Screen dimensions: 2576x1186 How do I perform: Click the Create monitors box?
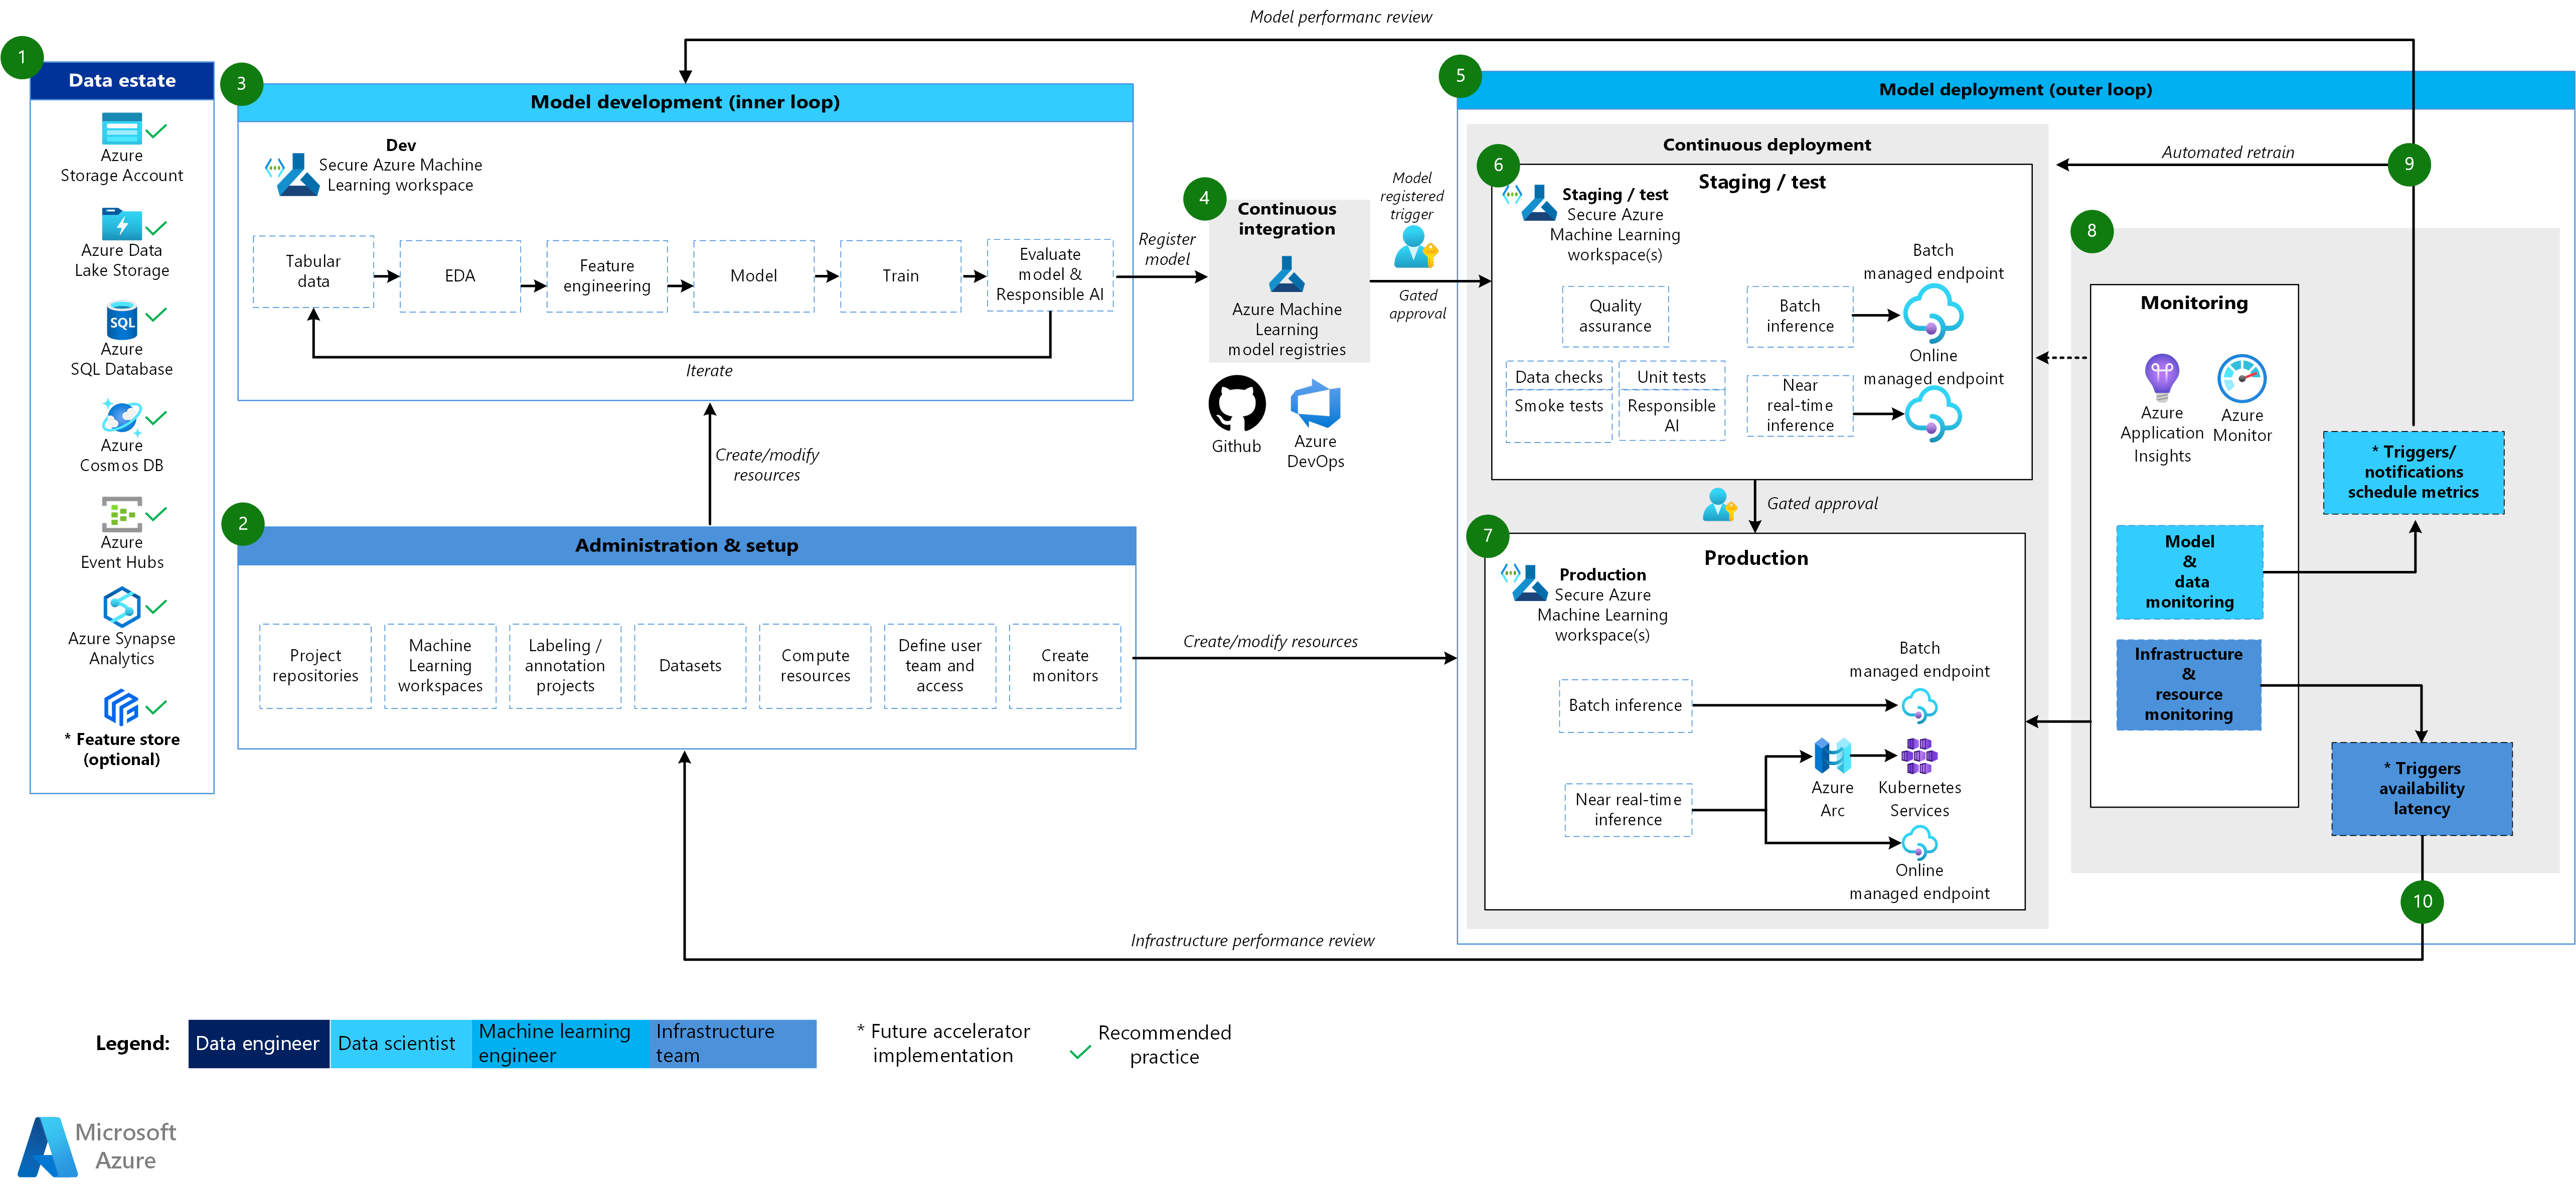[x=1065, y=665]
